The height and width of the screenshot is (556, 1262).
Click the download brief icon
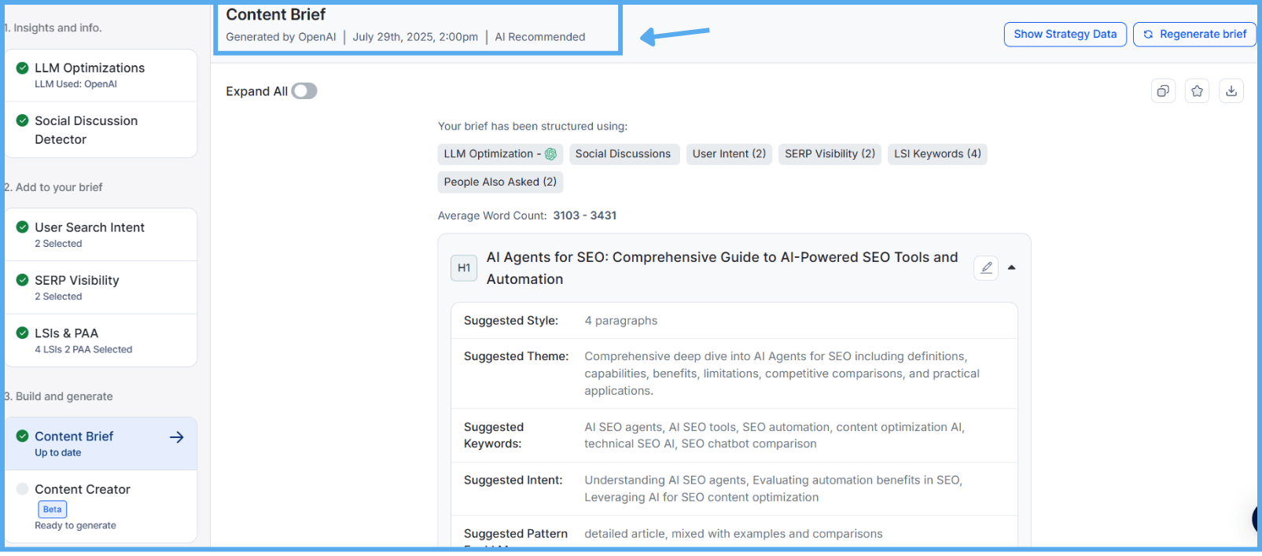[1231, 91]
